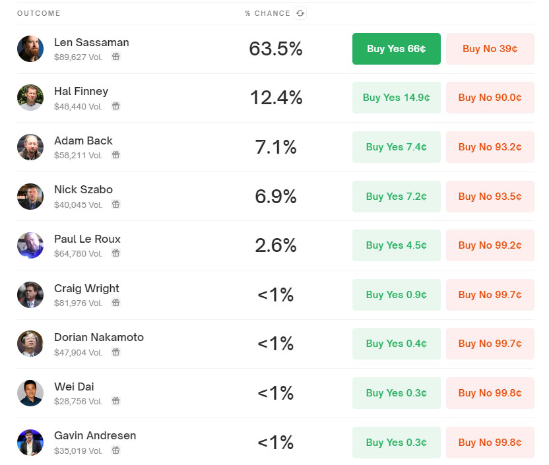Click Gavin Andresen's avatar thumbnail
This screenshot has width=549, height=465.
(x=30, y=443)
